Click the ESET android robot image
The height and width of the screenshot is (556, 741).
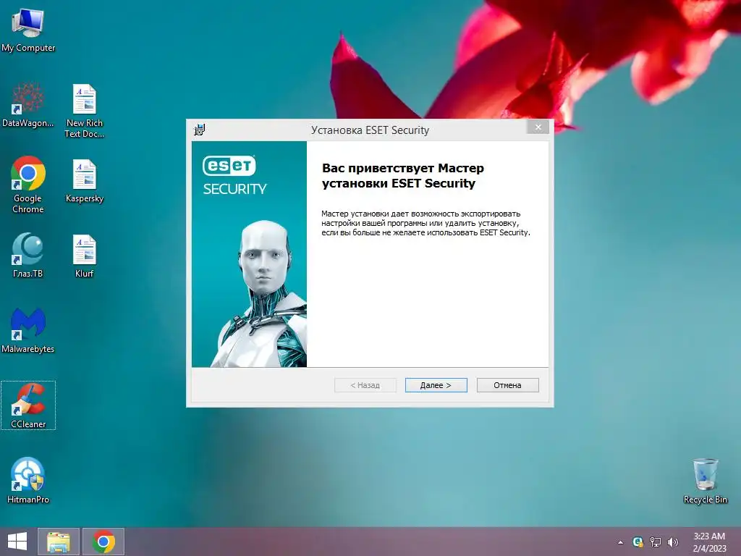(259, 294)
